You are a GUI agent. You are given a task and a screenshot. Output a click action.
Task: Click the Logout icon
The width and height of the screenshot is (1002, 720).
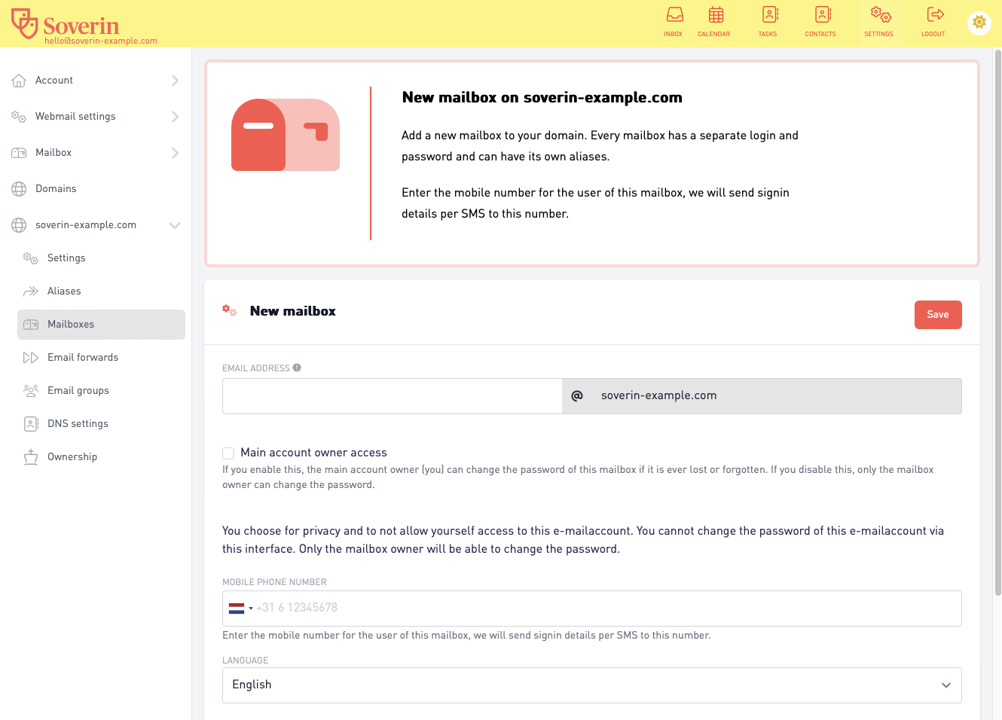coord(935,14)
